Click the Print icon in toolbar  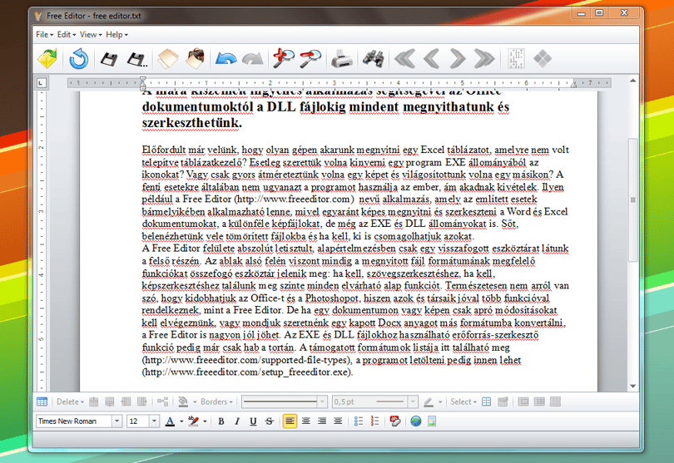pyautogui.click(x=342, y=58)
